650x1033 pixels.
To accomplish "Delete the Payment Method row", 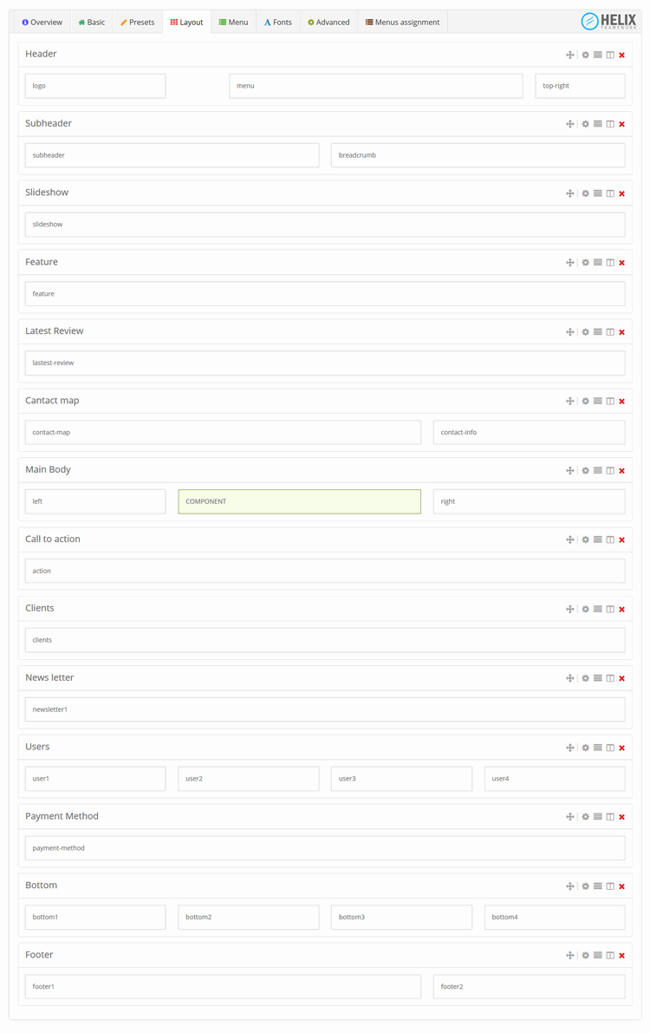I will pyautogui.click(x=622, y=817).
